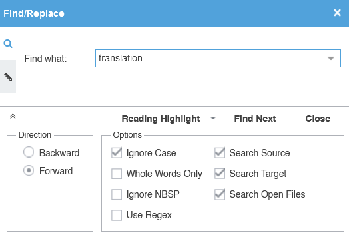Click the Reading Highlight button

coord(161,119)
